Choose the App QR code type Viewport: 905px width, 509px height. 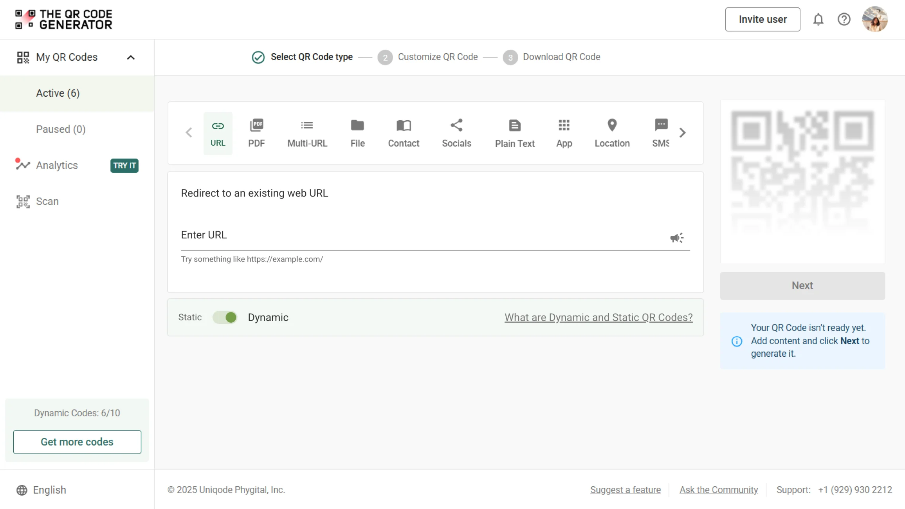pyautogui.click(x=564, y=133)
